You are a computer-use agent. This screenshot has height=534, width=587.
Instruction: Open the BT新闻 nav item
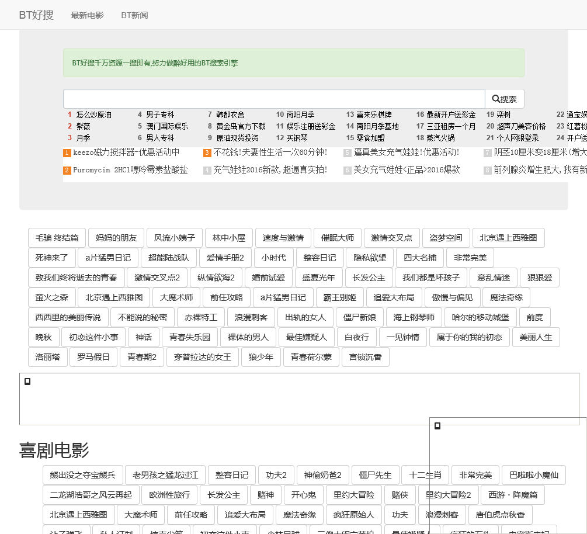tap(134, 15)
